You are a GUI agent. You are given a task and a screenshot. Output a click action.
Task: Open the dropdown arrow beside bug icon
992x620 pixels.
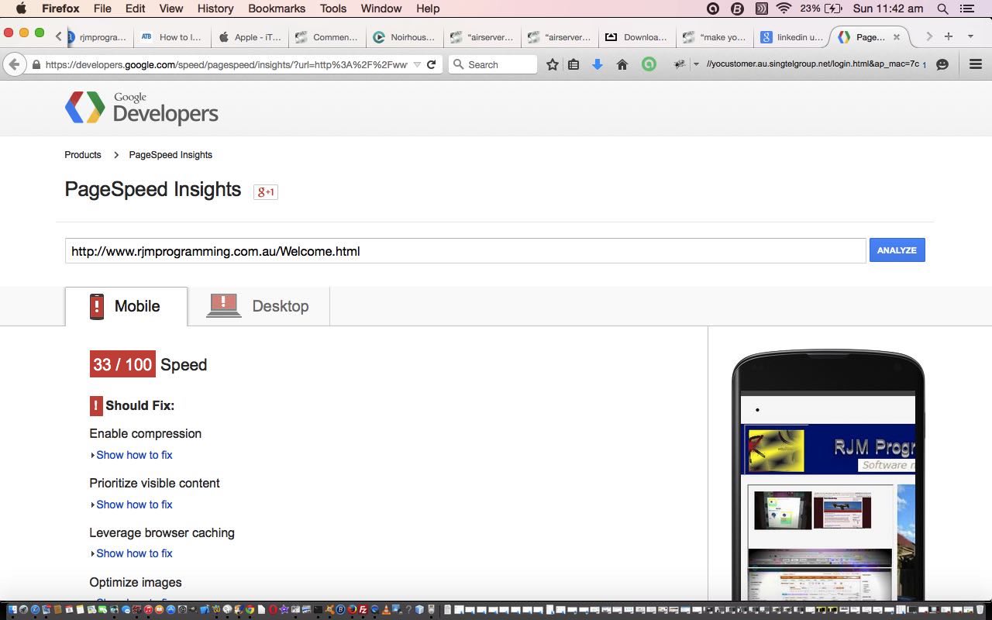coord(696,64)
